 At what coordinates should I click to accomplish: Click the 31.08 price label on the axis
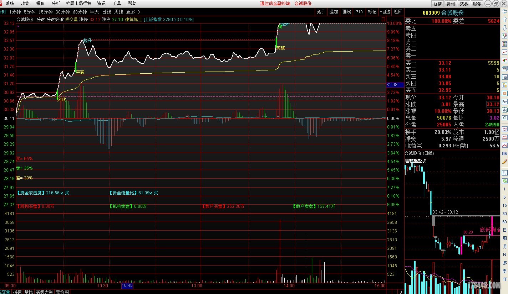(395, 85)
